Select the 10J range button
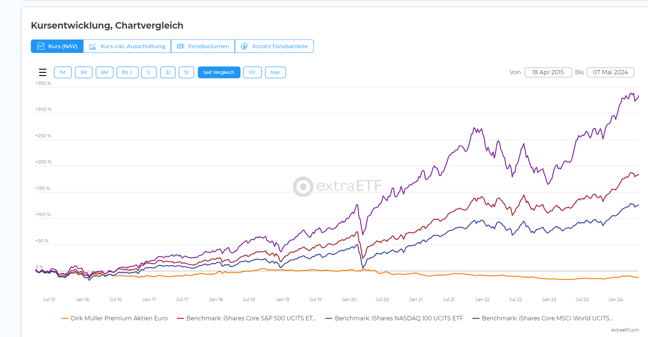This screenshot has width=648, height=337. 252,72
